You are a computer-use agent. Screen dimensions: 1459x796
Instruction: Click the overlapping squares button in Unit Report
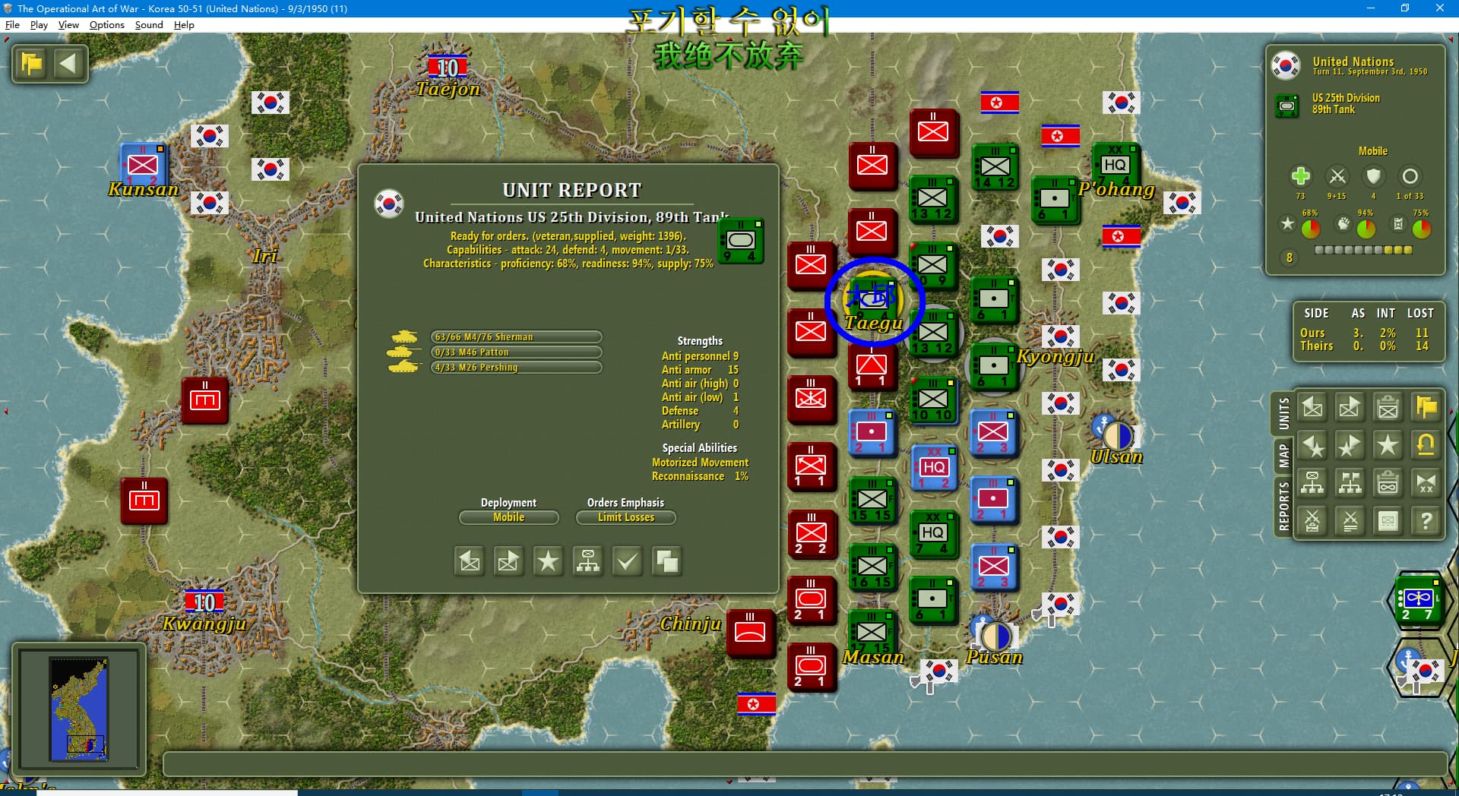tap(666, 561)
